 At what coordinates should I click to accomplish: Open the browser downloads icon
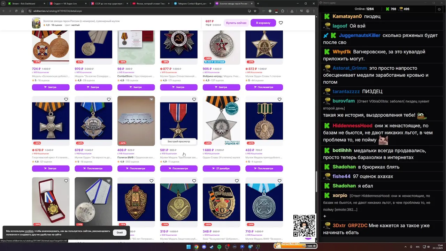click(x=292, y=11)
